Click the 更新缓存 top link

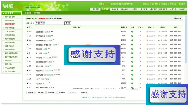tap(182, 4)
